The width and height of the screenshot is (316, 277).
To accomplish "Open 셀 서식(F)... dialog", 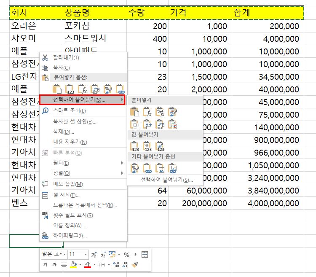I will 83,195.
